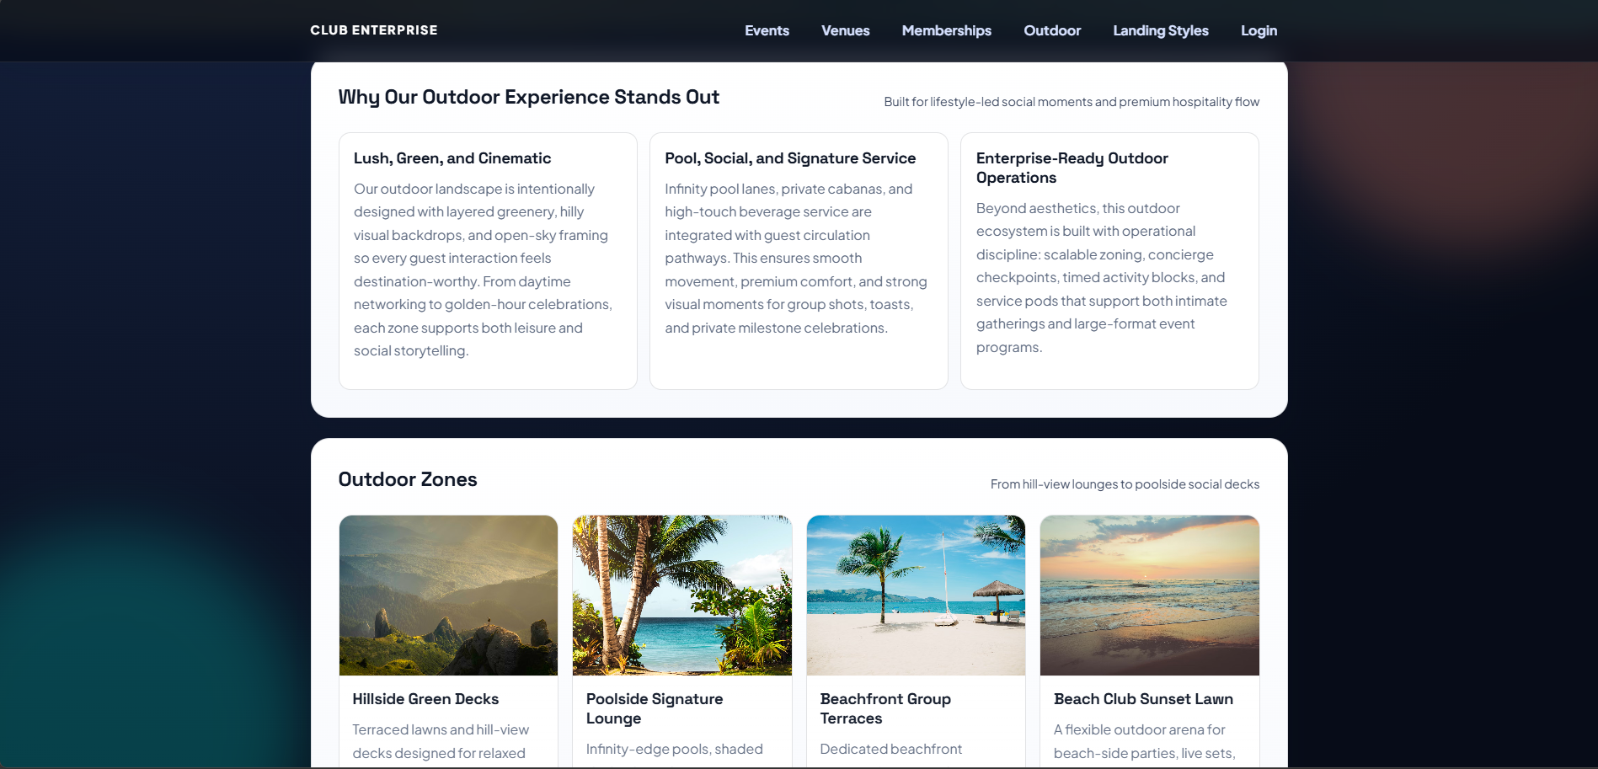This screenshot has width=1598, height=769.
Task: Open the Poolside Signature Lounge palm photo
Action: 682,595
